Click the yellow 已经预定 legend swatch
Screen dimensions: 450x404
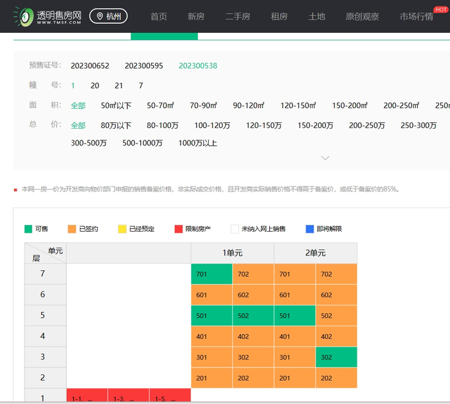click(122, 229)
